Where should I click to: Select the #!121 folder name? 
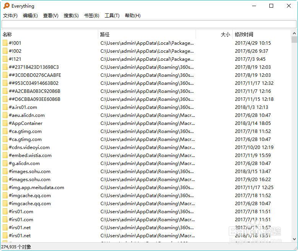[15, 59]
